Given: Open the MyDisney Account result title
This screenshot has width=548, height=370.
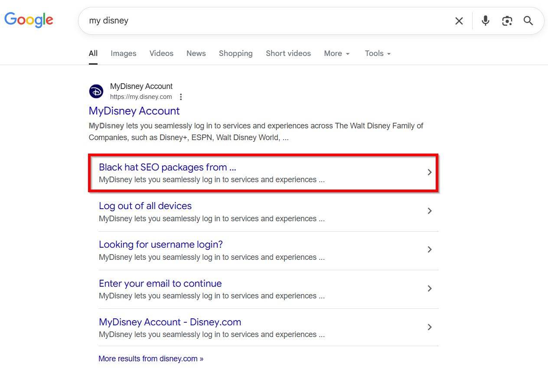Looking at the screenshot, I should pos(134,111).
